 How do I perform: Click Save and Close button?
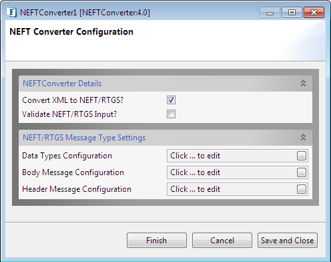[x=288, y=241]
